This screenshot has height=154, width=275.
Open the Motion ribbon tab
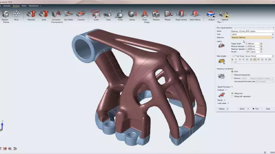[x=24, y=6]
